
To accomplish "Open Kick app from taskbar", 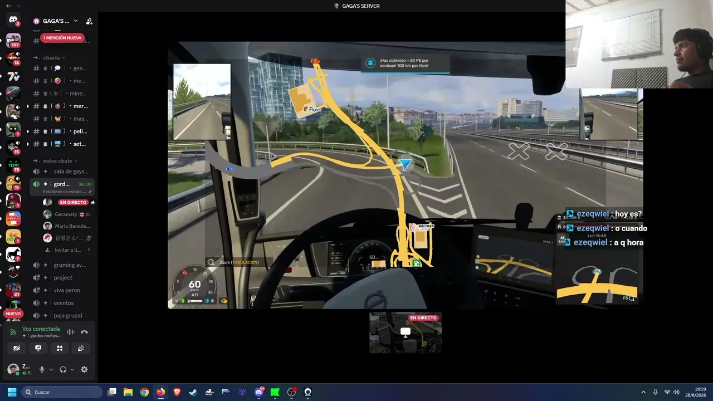I will [275, 392].
